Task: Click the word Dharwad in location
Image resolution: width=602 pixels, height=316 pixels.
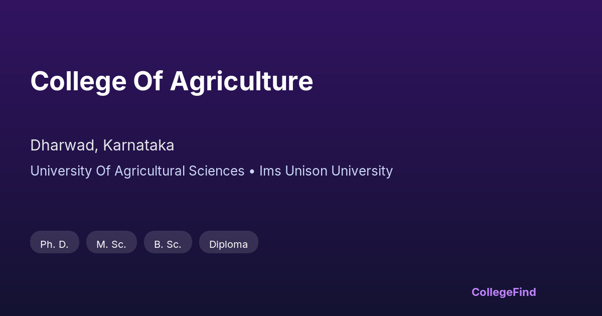Action: pyautogui.click(x=63, y=145)
